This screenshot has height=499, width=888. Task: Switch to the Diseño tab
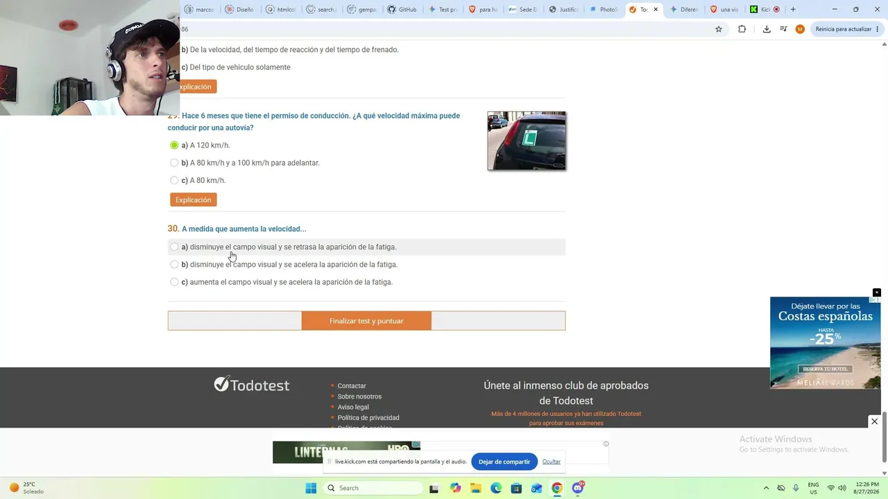[x=239, y=10]
